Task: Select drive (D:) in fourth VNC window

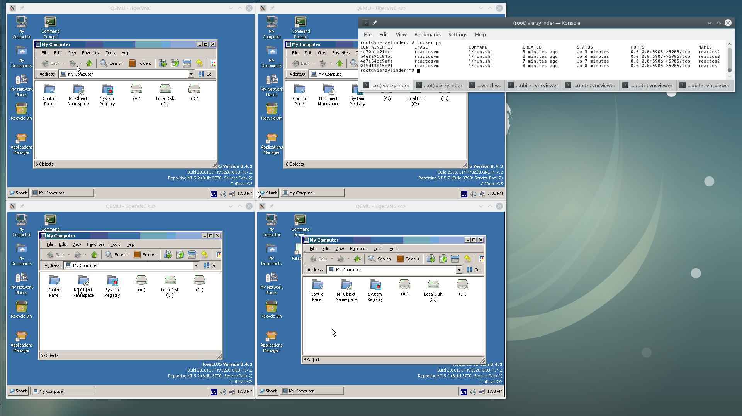Action: point(462,288)
